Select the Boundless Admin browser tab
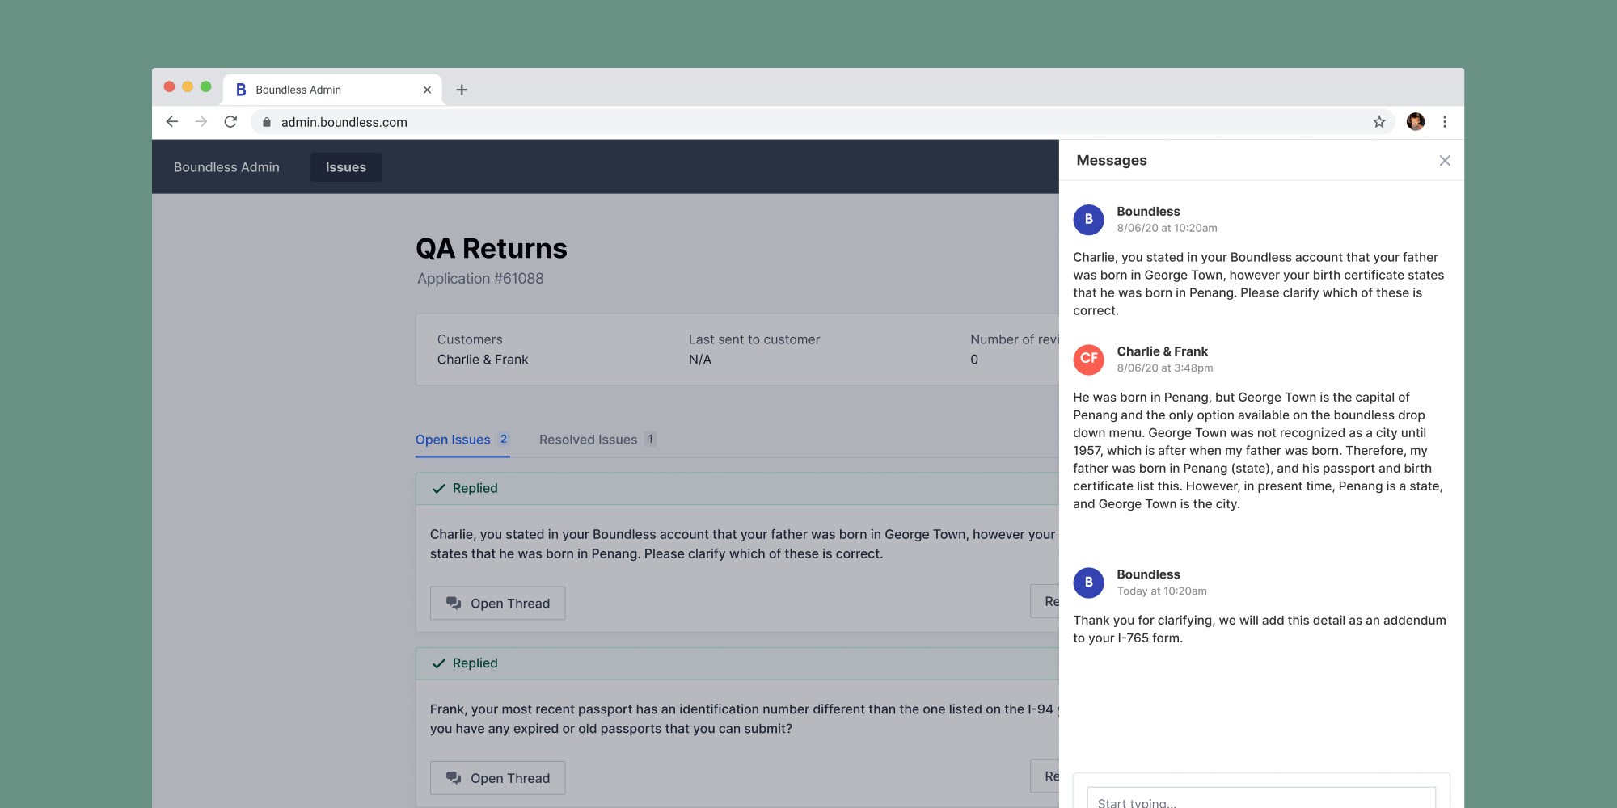This screenshot has width=1617, height=808. point(333,90)
